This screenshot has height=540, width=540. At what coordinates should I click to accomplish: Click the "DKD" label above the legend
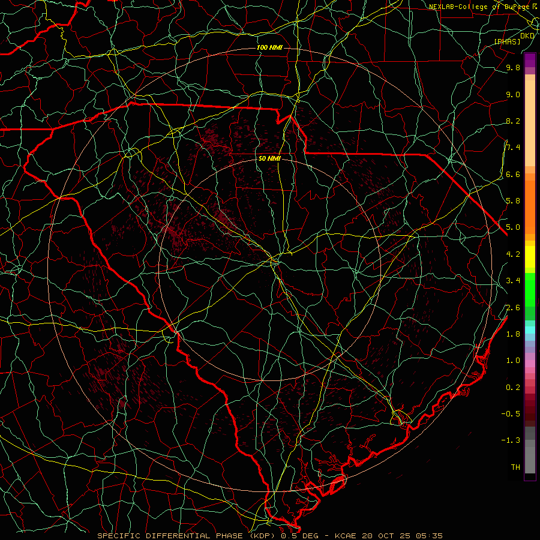tap(527, 36)
